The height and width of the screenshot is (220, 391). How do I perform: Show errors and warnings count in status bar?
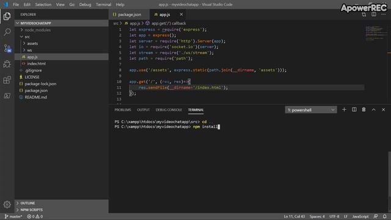click(x=35, y=216)
